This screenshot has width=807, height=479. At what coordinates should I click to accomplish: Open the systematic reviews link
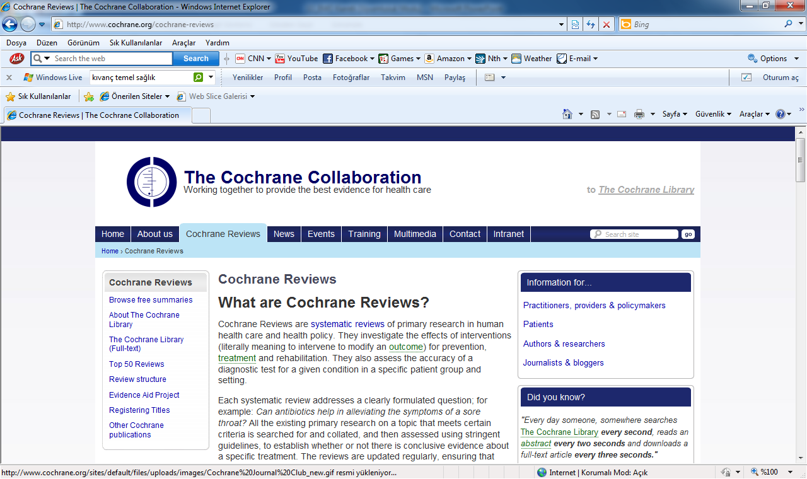click(347, 324)
